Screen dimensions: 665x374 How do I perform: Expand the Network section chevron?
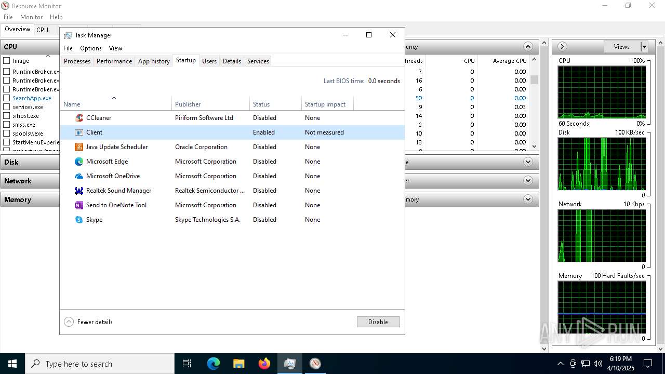[528, 181]
